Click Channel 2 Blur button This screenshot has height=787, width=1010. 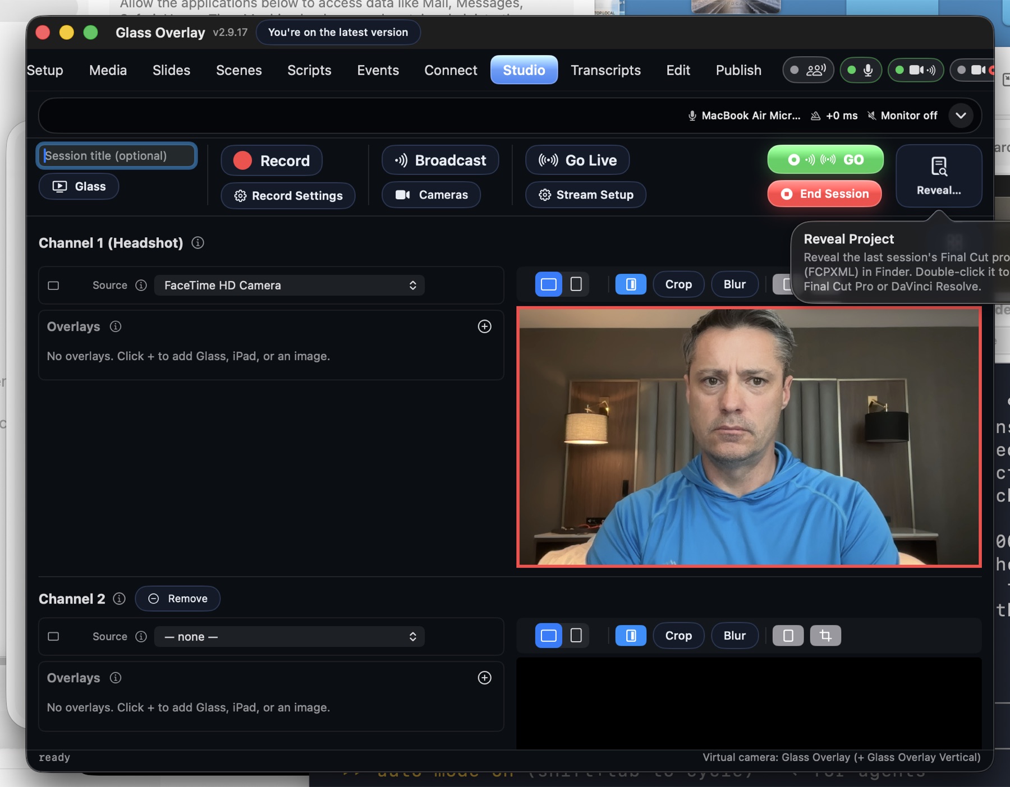coord(734,636)
